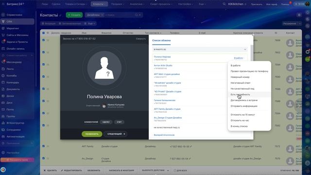Image resolution: width=311 pixels, height=175 pixels.
Task: Open Группы in the left sidebar
Action: point(11,116)
